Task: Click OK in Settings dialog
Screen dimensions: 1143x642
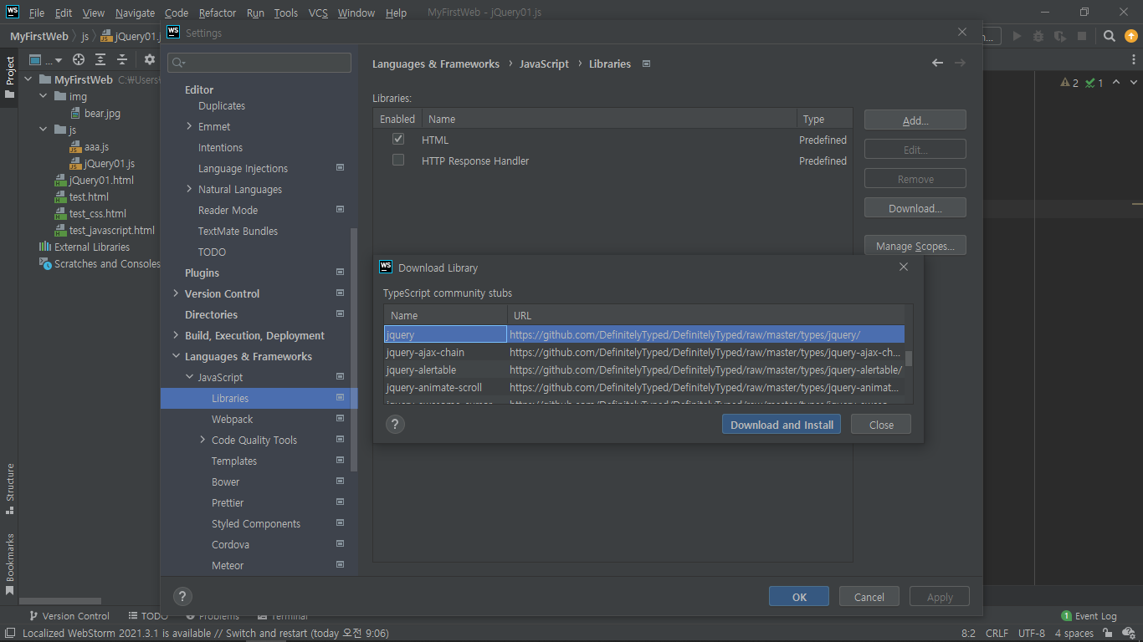Action: point(799,597)
